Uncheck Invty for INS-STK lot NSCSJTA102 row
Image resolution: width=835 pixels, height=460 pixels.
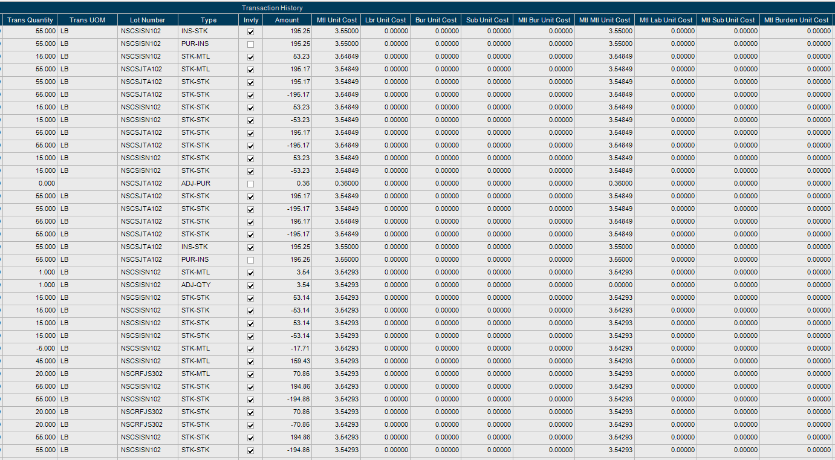pos(250,247)
